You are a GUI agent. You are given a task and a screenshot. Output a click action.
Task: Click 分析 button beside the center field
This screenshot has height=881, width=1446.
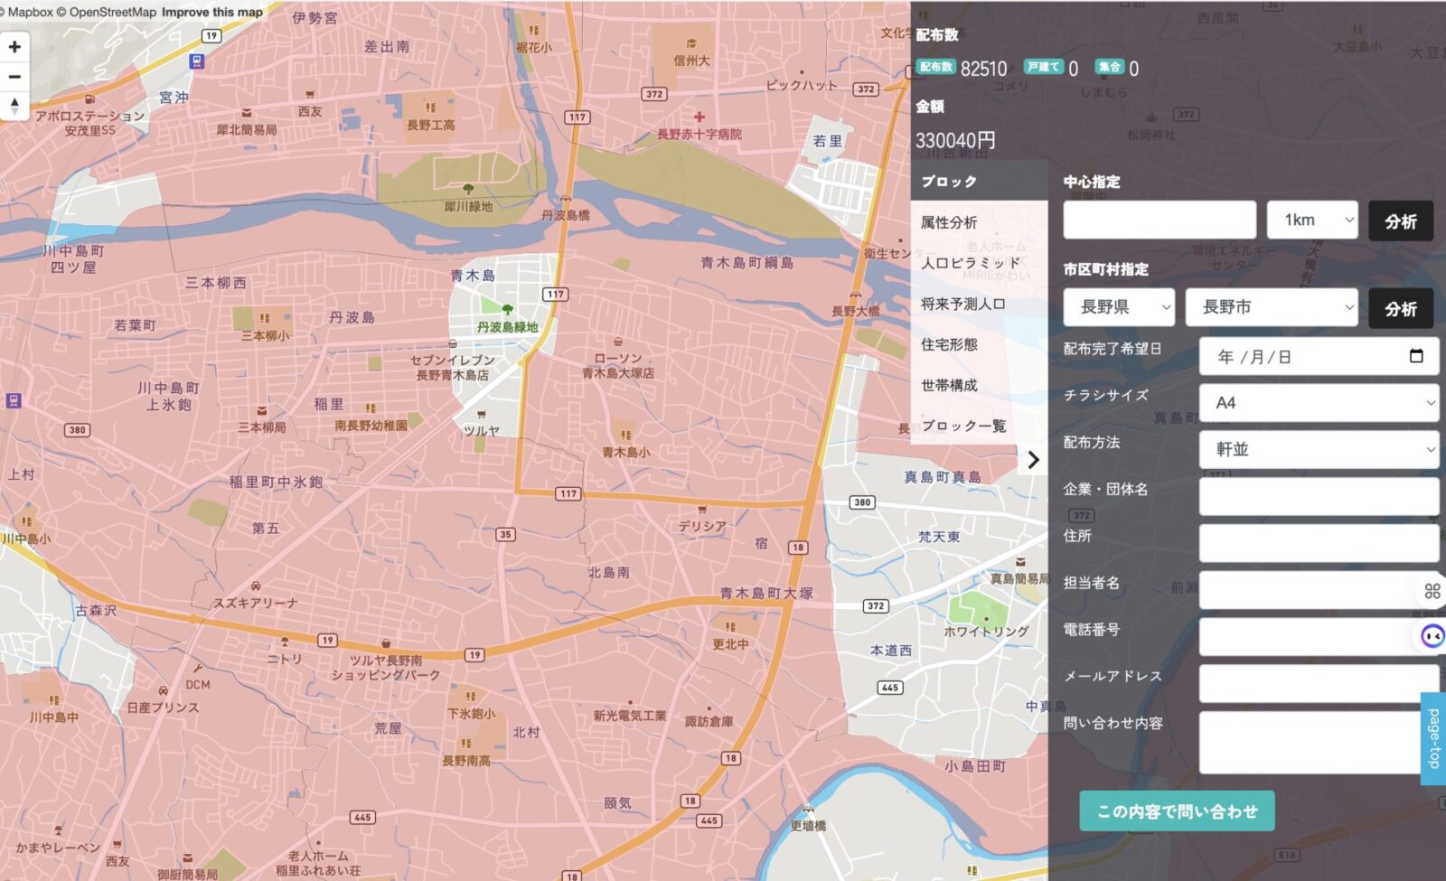(1400, 221)
